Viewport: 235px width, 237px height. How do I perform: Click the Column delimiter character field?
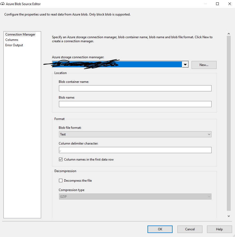[135, 150]
